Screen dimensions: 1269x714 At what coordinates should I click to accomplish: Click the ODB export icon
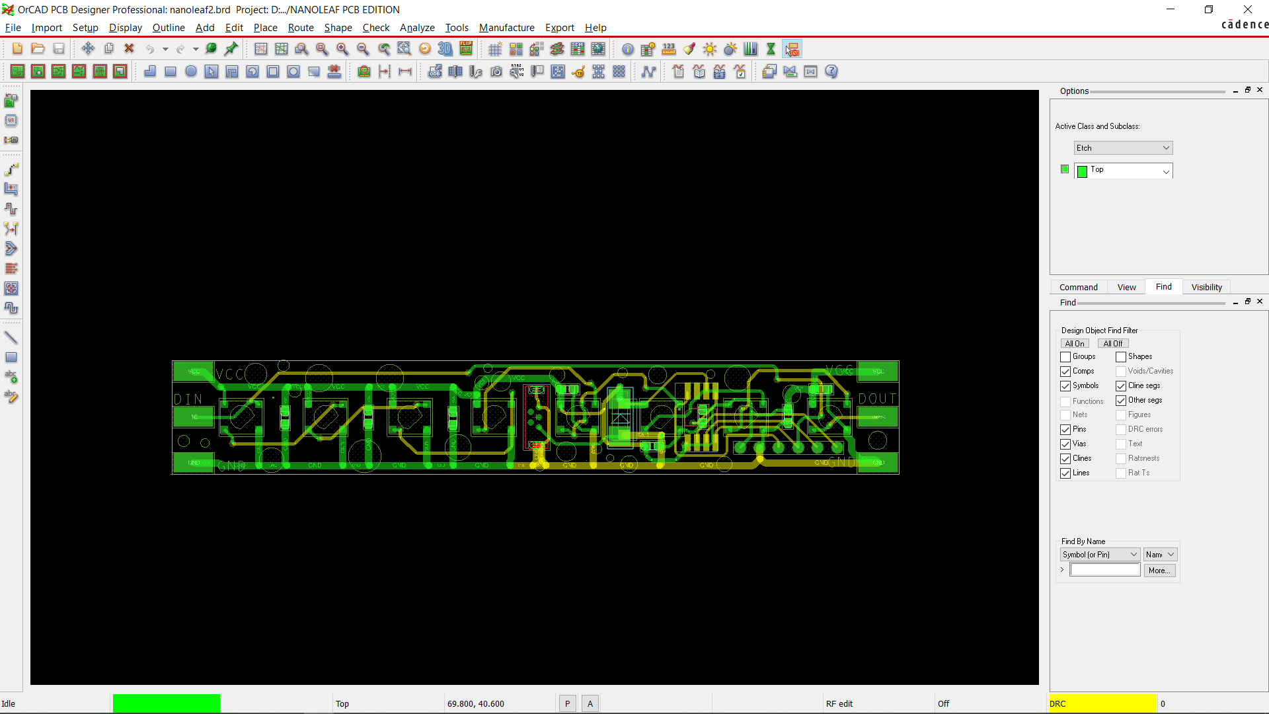[x=435, y=72]
